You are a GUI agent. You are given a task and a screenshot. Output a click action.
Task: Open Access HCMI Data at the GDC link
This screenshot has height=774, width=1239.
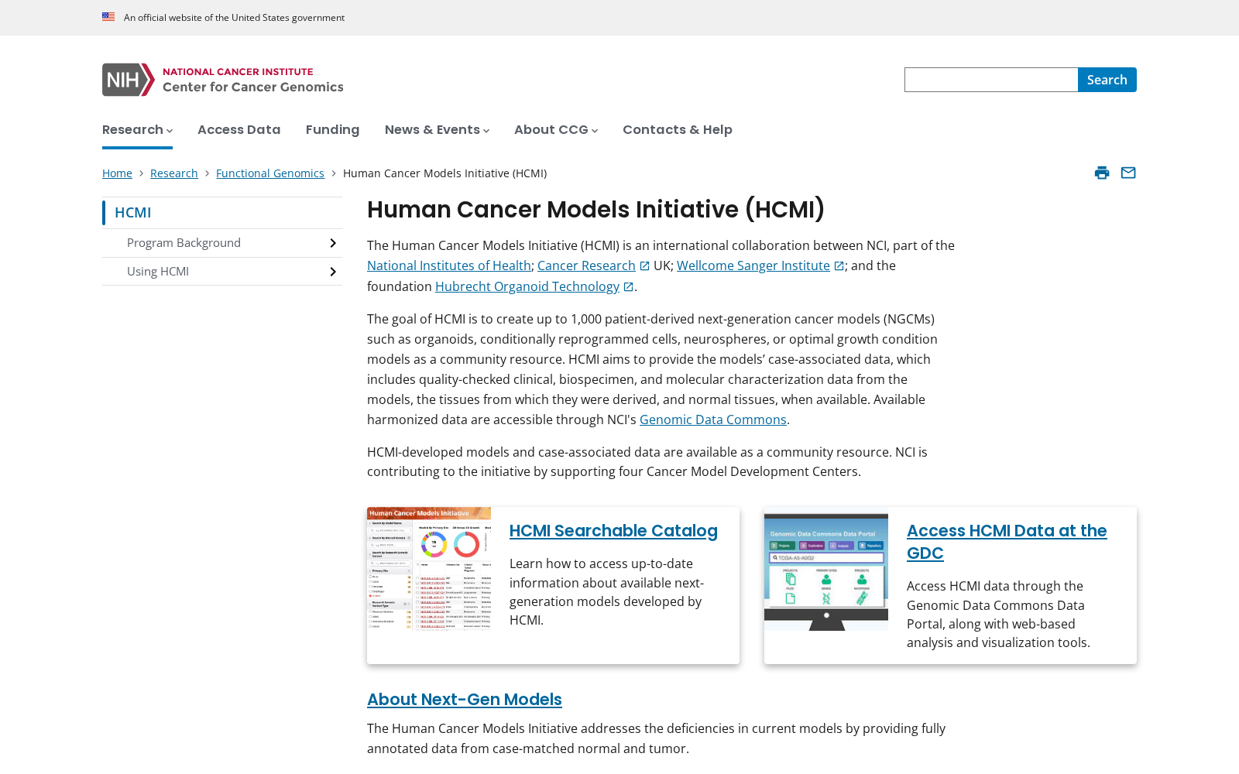1007,542
